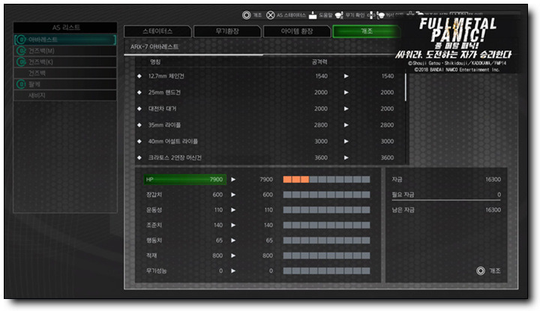This screenshot has height=311, width=540.
Task: Click the arrow next to 무기성능 0
Action: point(233,271)
